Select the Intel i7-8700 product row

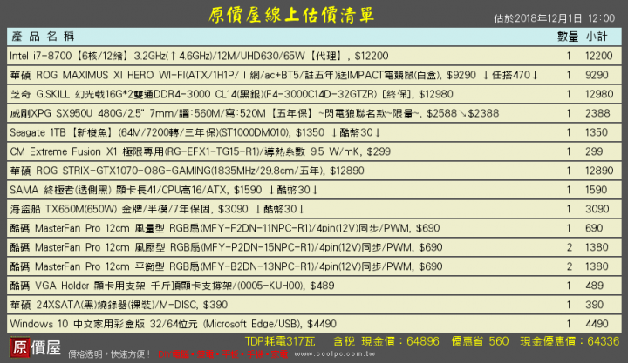click(x=314, y=56)
